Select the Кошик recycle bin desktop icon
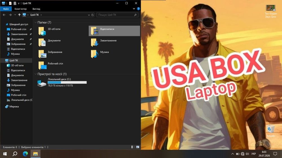 pyautogui.click(x=271, y=131)
